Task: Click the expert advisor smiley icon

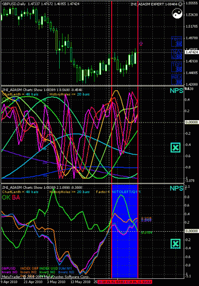Action: (180, 4)
